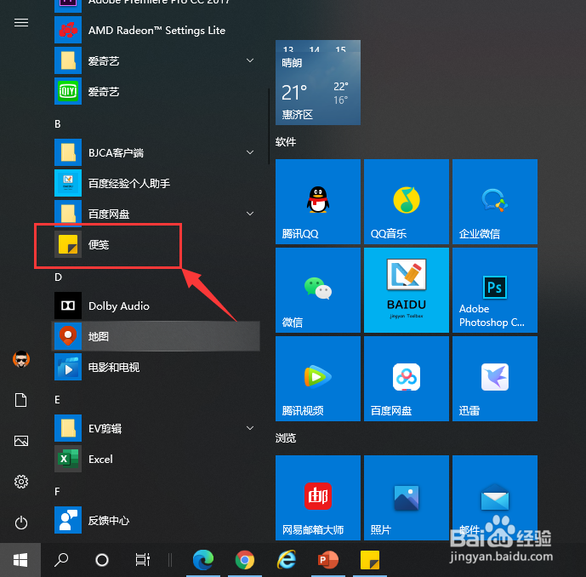Open Internet Explorer on taskbar
Image resolution: width=586 pixels, height=577 pixels.
pos(287,560)
